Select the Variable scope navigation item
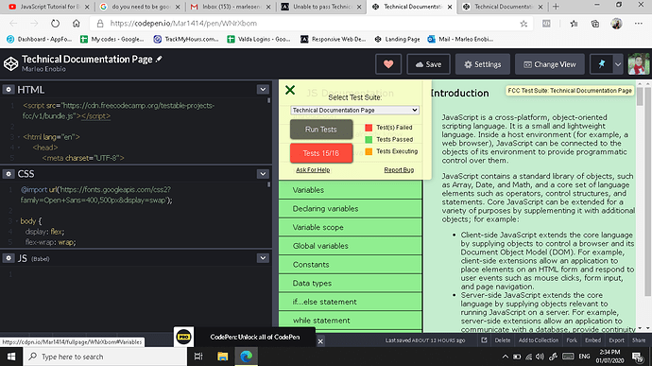Viewport: 652px width, 366px height. click(x=351, y=227)
